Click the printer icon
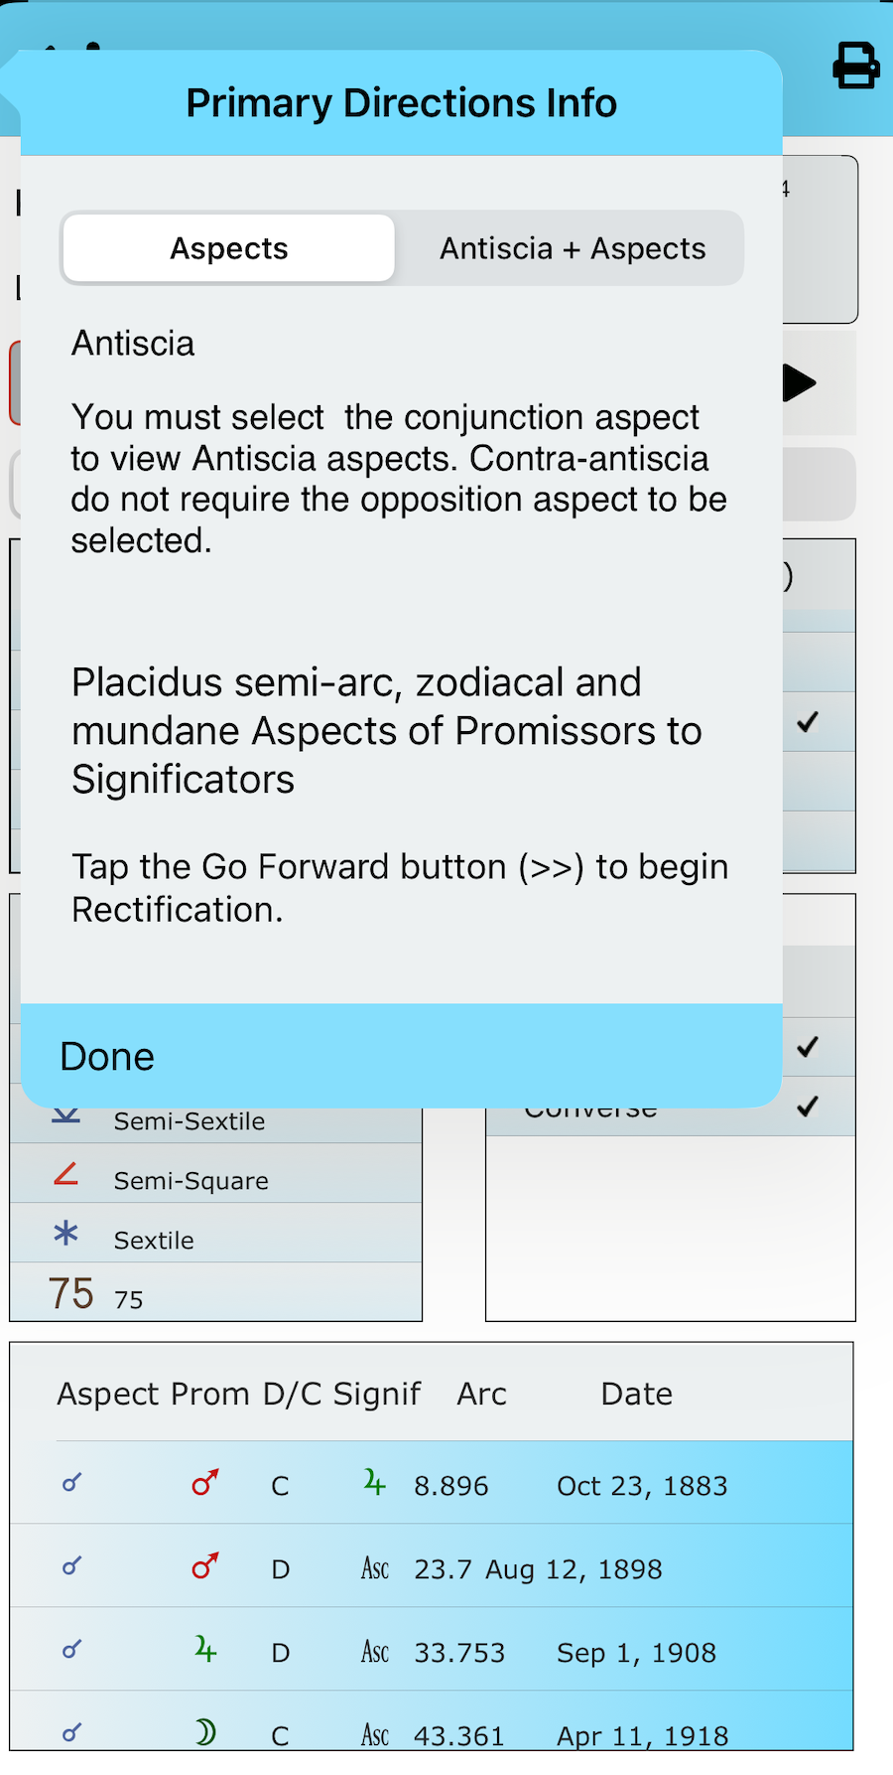Image resolution: width=893 pixels, height=1775 pixels. [855, 66]
